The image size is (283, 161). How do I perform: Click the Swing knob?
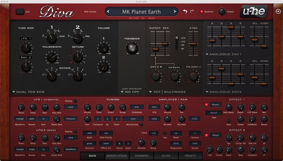coord(153,143)
